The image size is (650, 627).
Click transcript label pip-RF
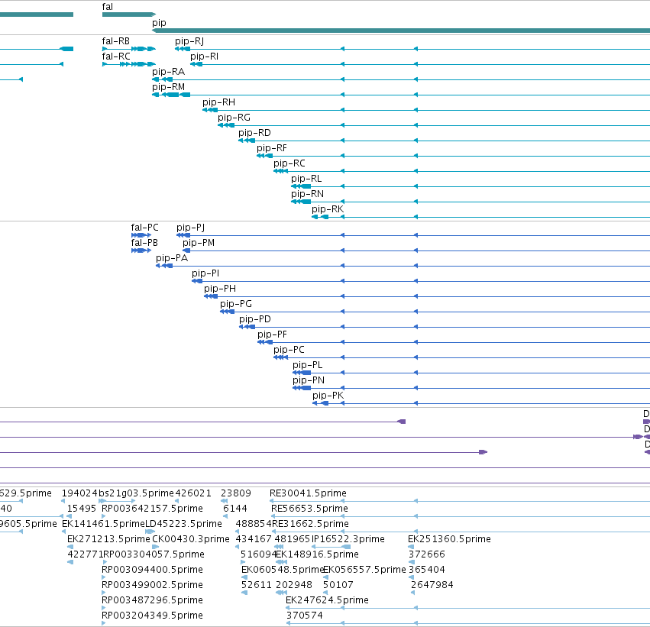coord(271,148)
